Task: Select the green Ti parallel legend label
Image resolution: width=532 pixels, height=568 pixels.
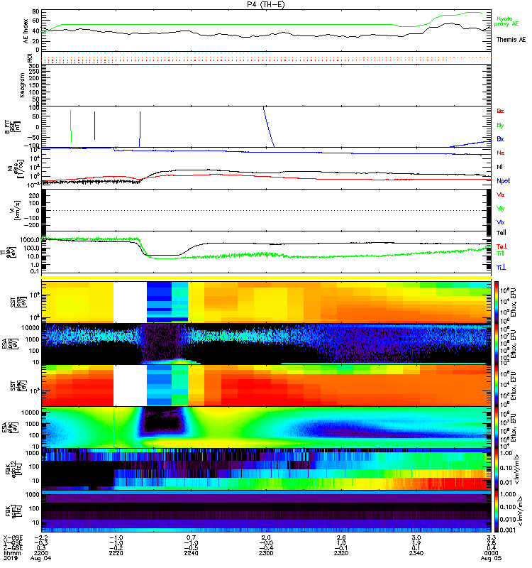Action: [500, 253]
